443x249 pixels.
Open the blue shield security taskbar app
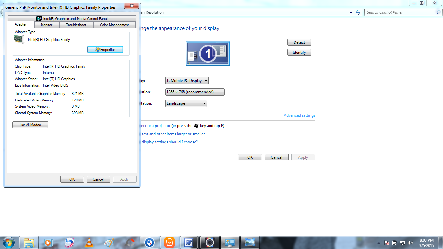(150, 243)
